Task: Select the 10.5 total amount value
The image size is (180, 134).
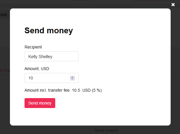Action: 76,91
